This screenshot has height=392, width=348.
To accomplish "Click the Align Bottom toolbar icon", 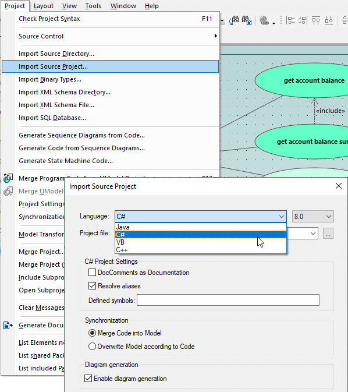I will pyautogui.click(x=329, y=20).
